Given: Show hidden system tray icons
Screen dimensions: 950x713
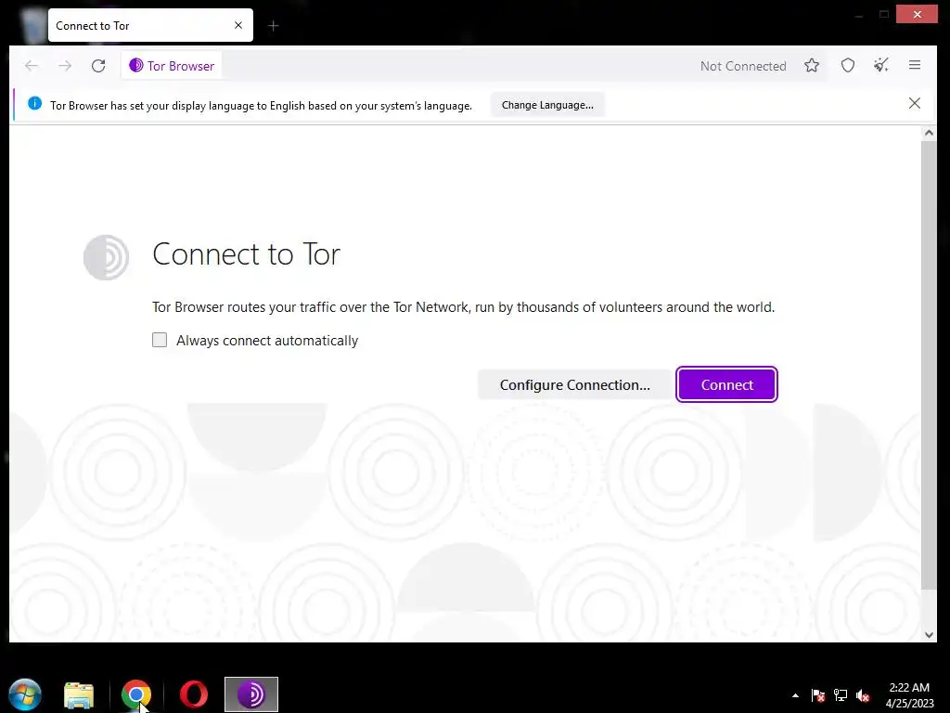Looking at the screenshot, I should pyautogui.click(x=795, y=695).
